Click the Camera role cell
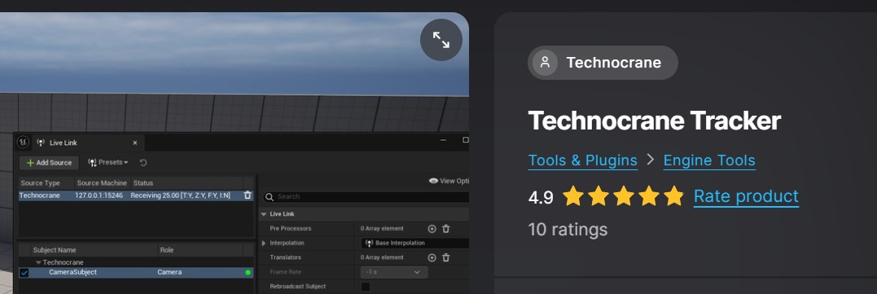877x294 pixels. point(169,272)
